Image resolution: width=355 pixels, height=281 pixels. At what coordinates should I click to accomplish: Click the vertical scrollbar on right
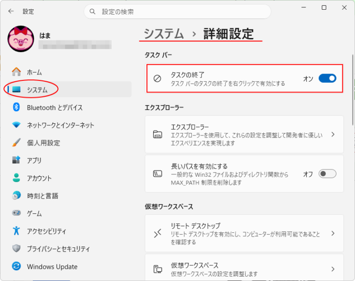(353, 90)
